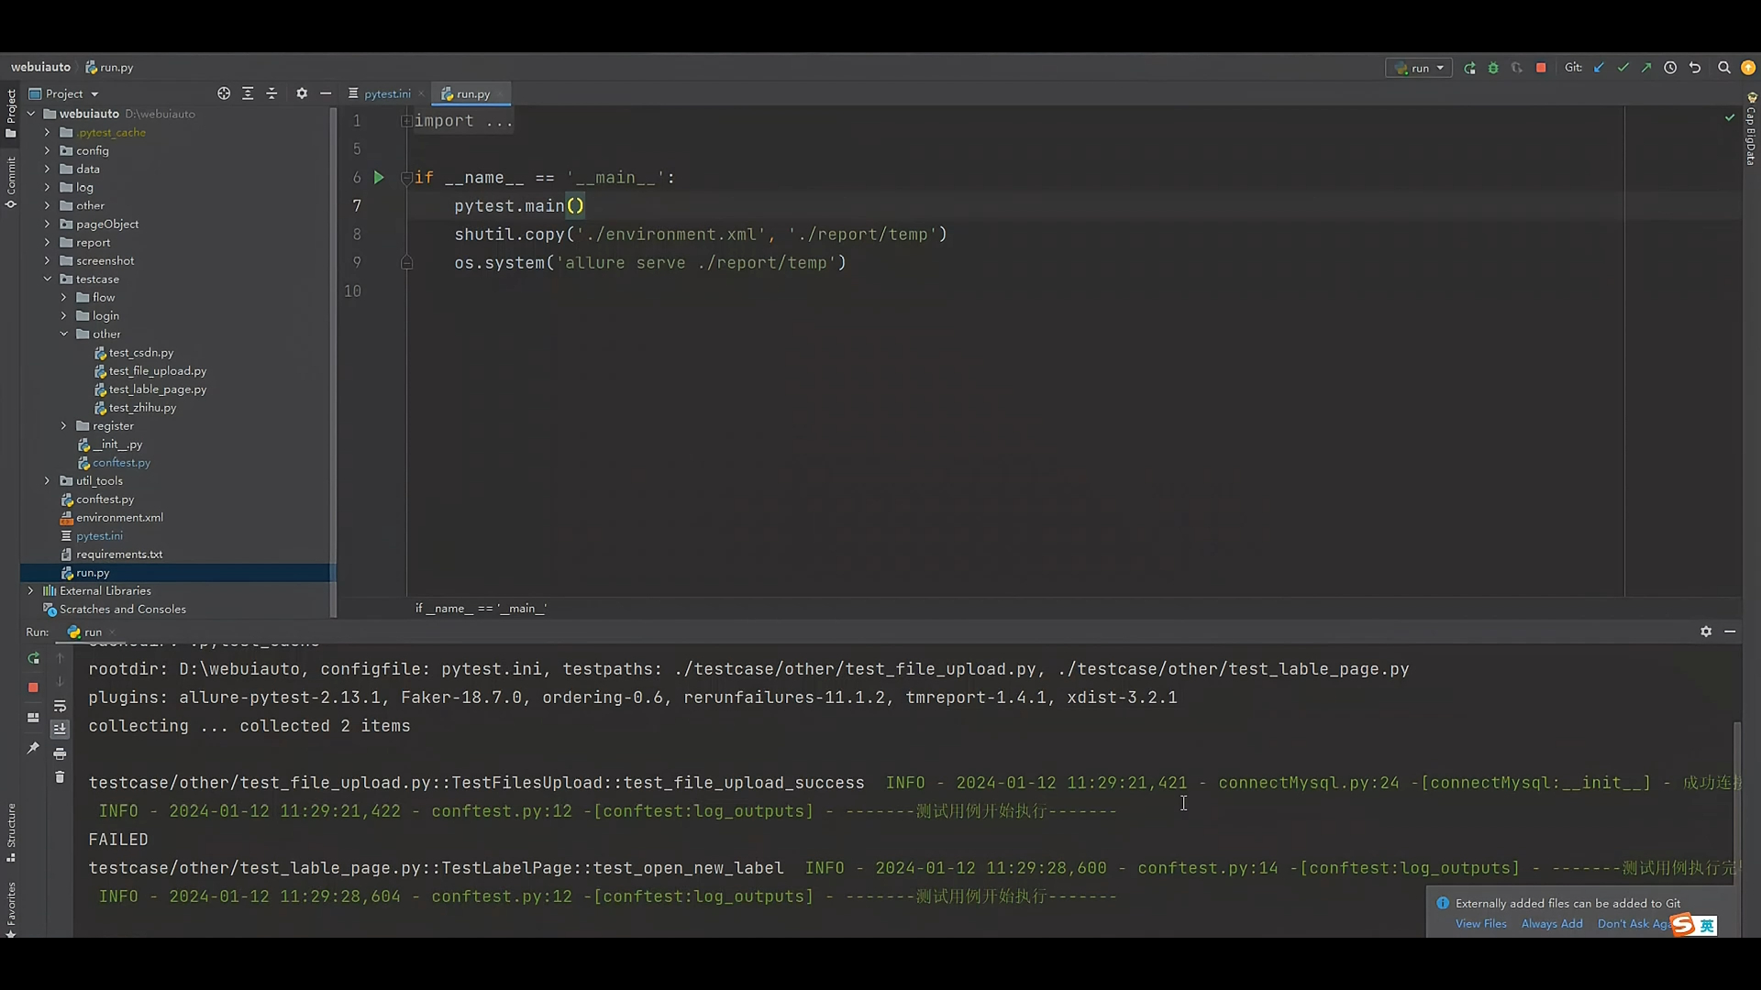Open Run tool window gear settings
1761x990 pixels.
tap(1706, 632)
